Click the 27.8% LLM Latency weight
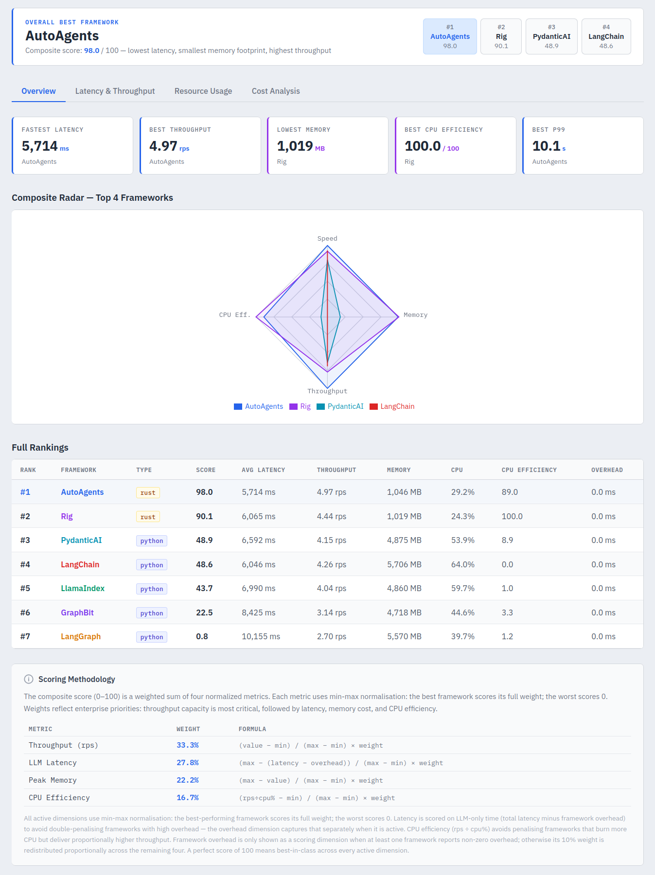 point(187,763)
